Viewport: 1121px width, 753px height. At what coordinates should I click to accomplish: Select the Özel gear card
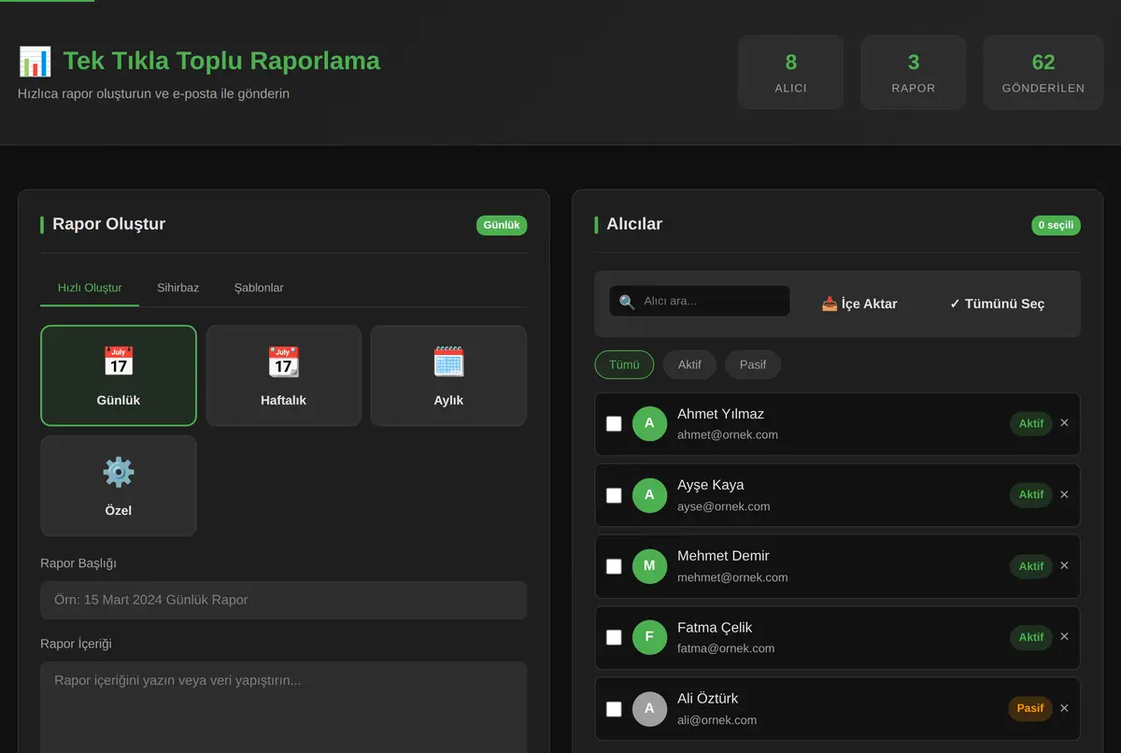click(119, 486)
